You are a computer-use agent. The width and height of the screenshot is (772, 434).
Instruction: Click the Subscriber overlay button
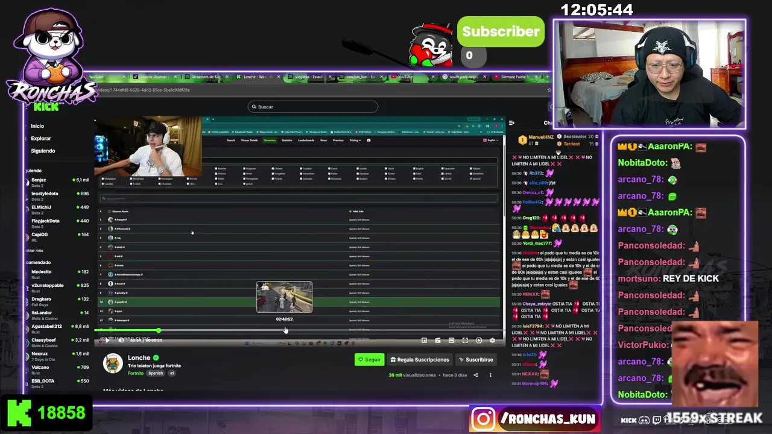501,32
